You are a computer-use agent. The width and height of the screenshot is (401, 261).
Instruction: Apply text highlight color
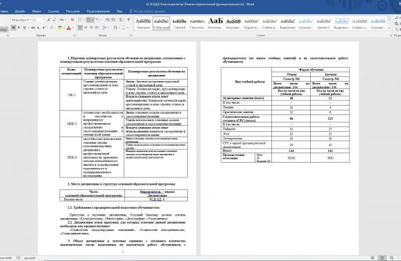(60, 27)
